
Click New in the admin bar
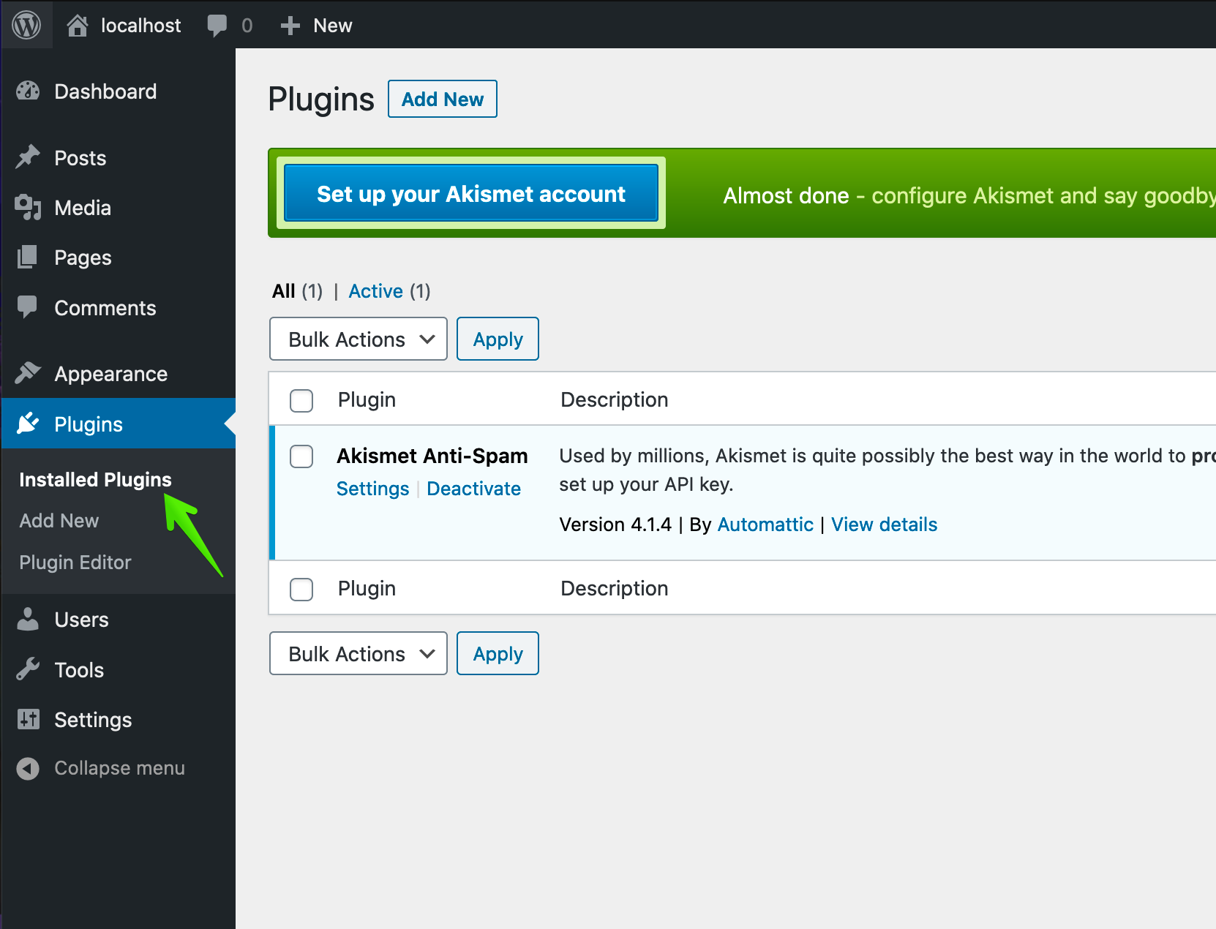pyautogui.click(x=332, y=26)
